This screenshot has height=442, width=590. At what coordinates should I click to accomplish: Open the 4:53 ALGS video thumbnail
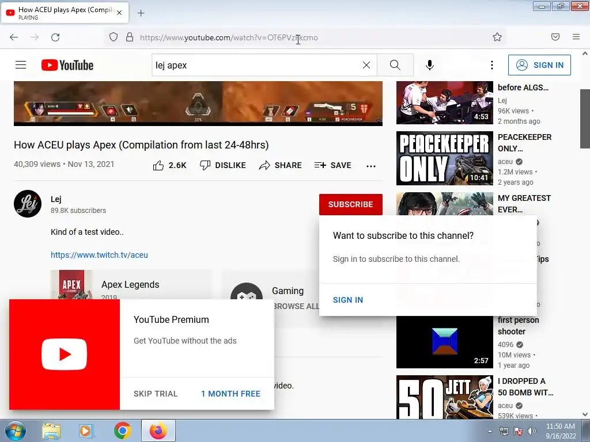pyautogui.click(x=444, y=102)
